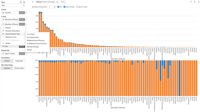
Task: Click the Y1 Axis sort field
Action: point(10,46)
